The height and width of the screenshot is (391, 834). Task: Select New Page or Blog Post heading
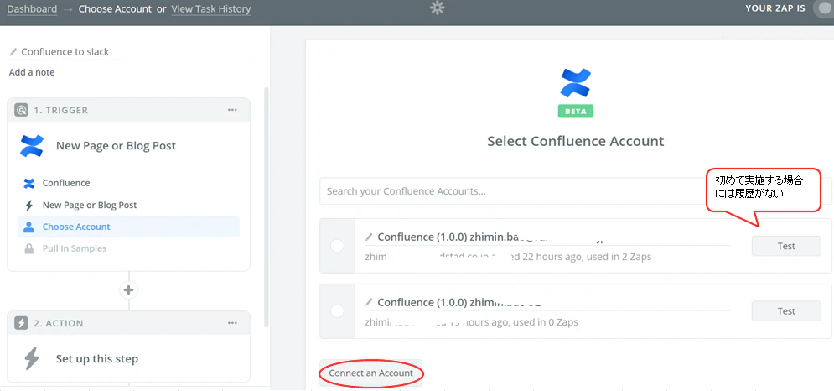pos(116,145)
